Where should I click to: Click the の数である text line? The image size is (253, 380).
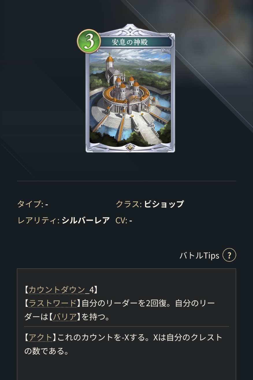tap(46, 351)
